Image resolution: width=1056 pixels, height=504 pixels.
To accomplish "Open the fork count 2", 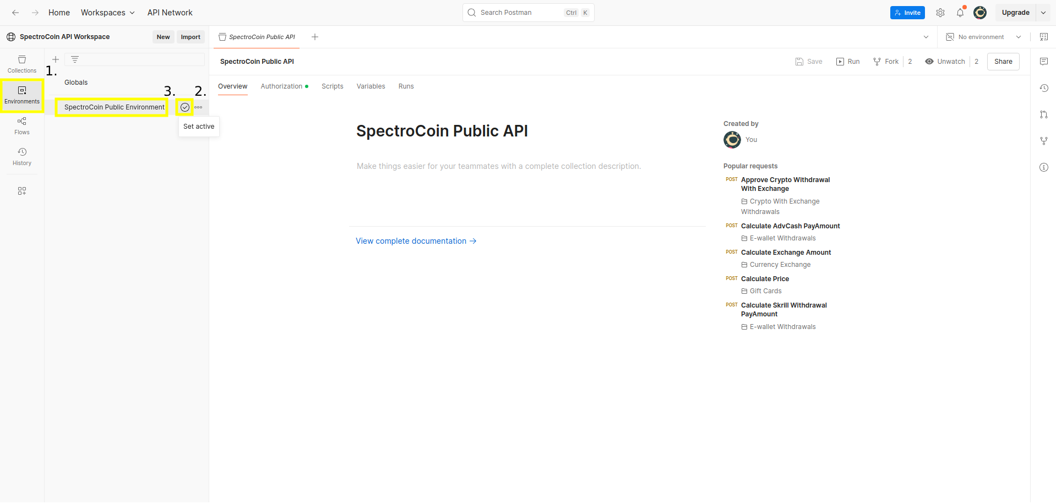I will [910, 62].
